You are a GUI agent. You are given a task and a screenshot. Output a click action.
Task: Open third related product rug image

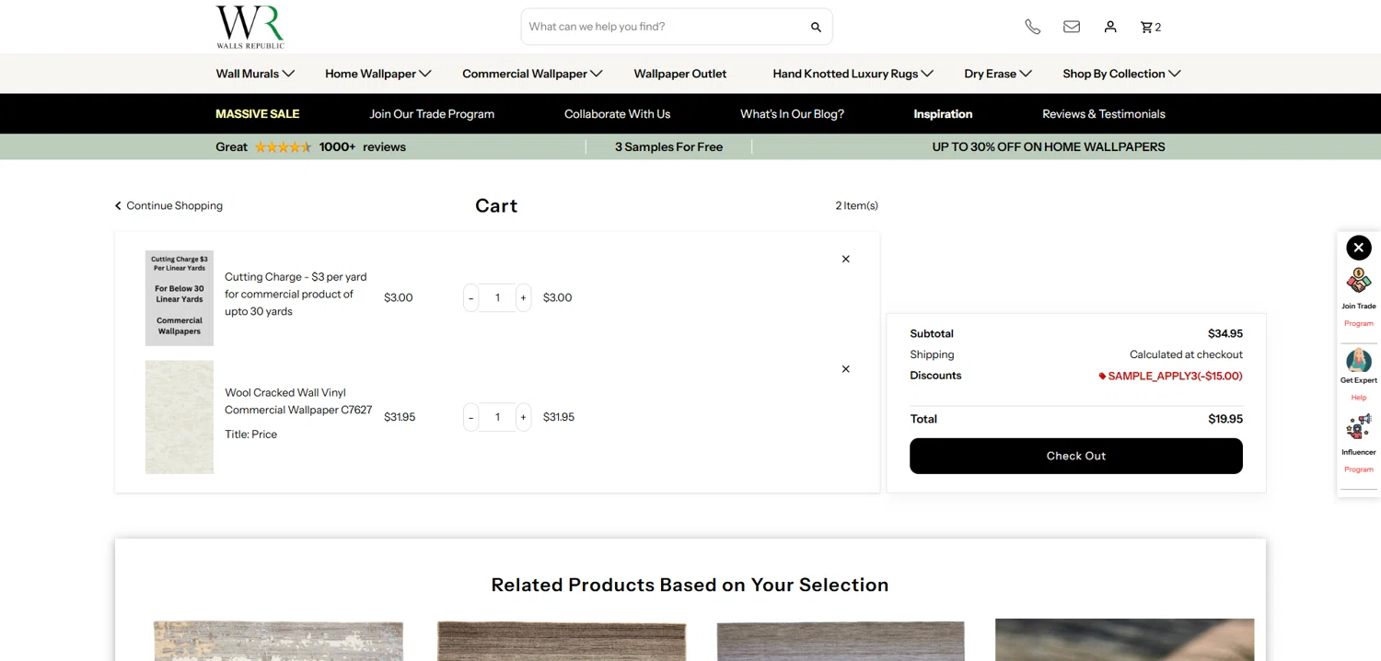click(x=841, y=640)
